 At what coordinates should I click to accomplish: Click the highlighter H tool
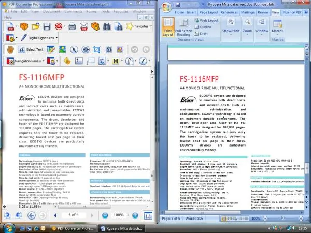click(116, 61)
